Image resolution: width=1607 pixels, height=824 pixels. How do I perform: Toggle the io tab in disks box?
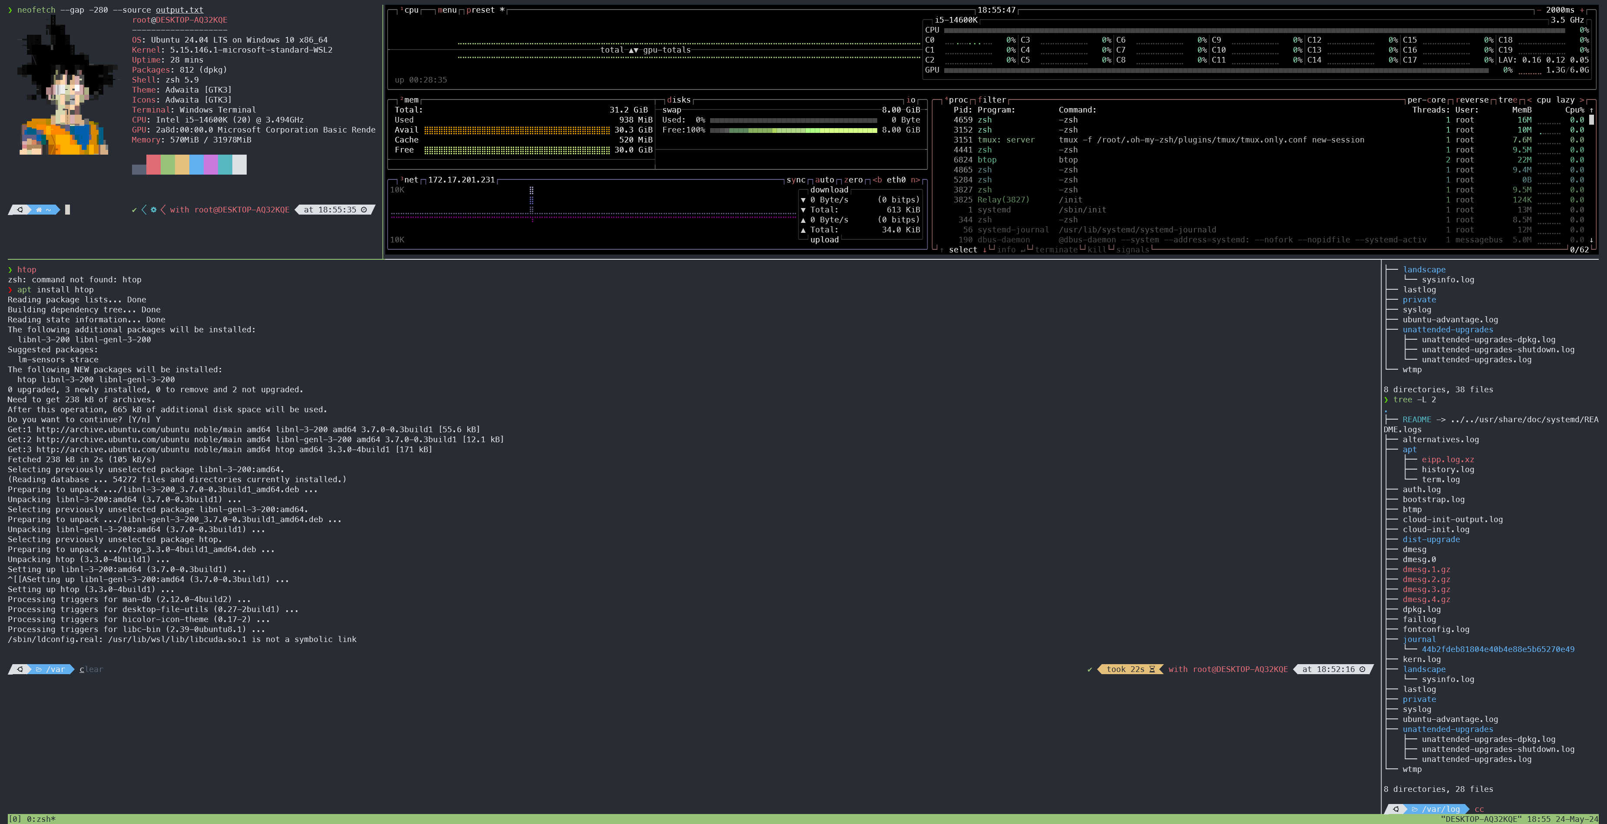point(911,100)
